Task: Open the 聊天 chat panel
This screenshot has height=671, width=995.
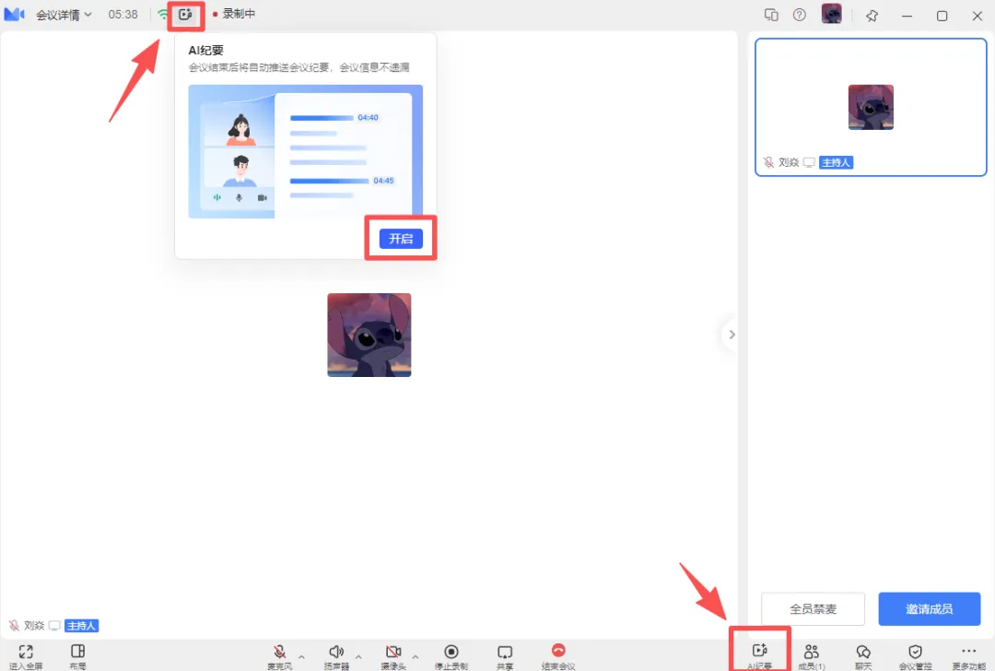Action: [863, 656]
